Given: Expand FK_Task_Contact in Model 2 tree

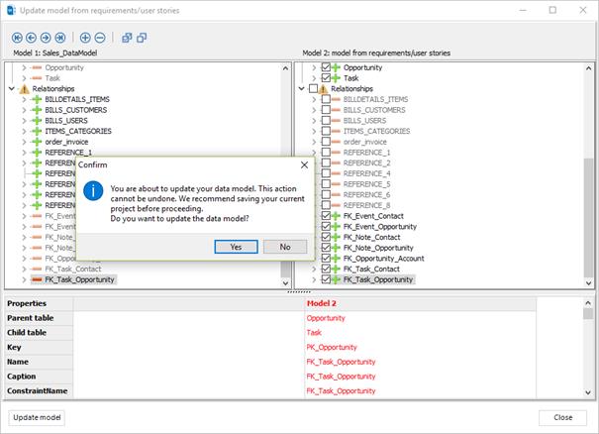Looking at the screenshot, I should click(314, 269).
